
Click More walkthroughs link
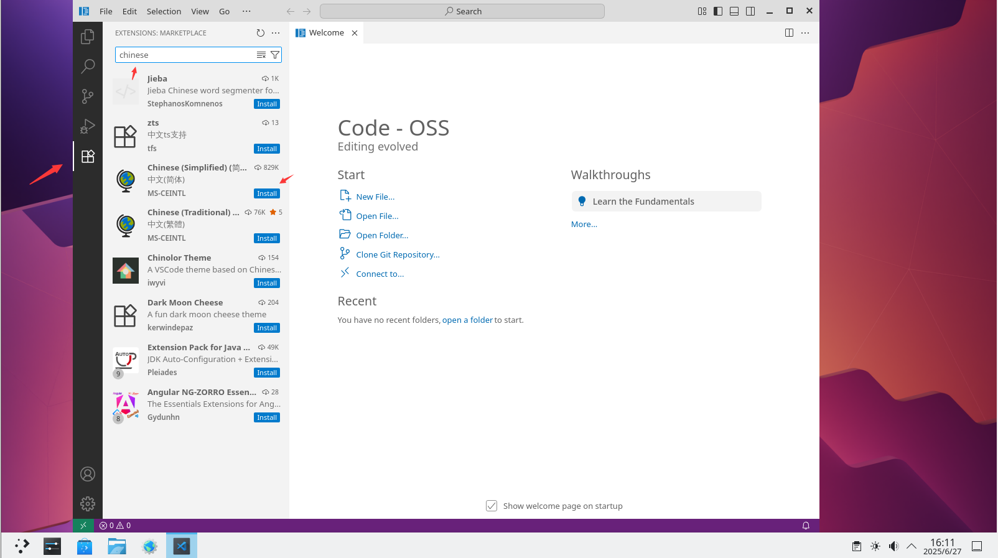(x=584, y=225)
